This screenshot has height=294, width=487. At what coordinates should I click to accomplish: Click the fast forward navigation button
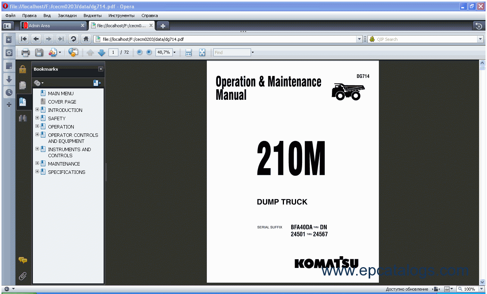(61, 39)
